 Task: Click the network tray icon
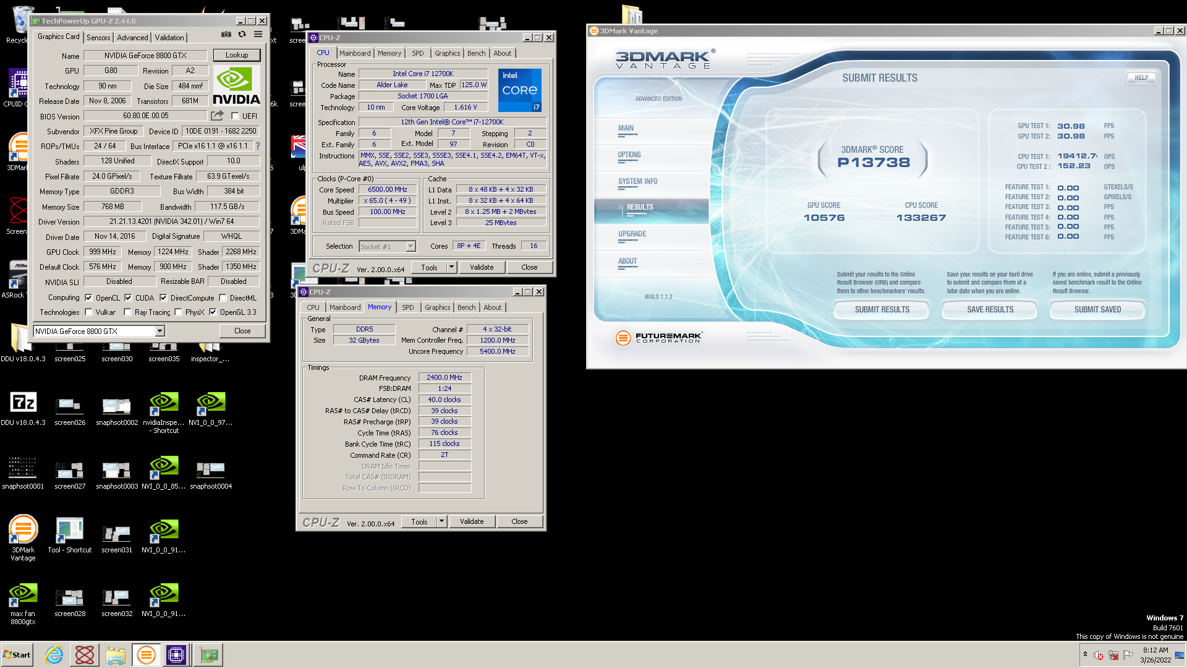1113,655
